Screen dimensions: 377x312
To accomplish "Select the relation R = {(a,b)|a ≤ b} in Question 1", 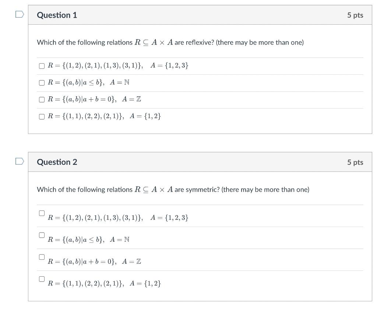I will (41, 82).
